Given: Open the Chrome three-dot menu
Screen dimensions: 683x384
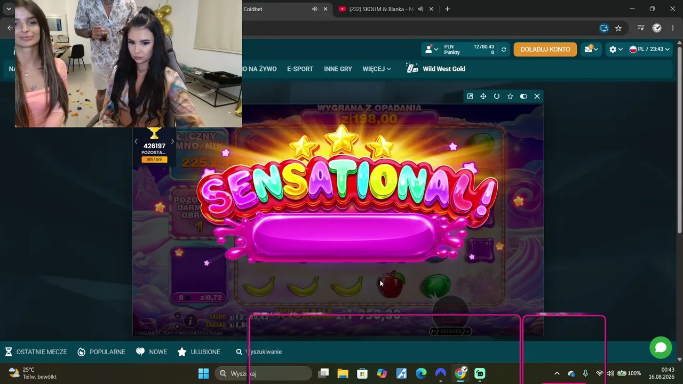Looking at the screenshot, I should point(673,28).
